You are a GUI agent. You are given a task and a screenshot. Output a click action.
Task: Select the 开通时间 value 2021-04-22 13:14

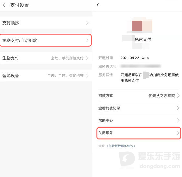[x=135, y=58]
